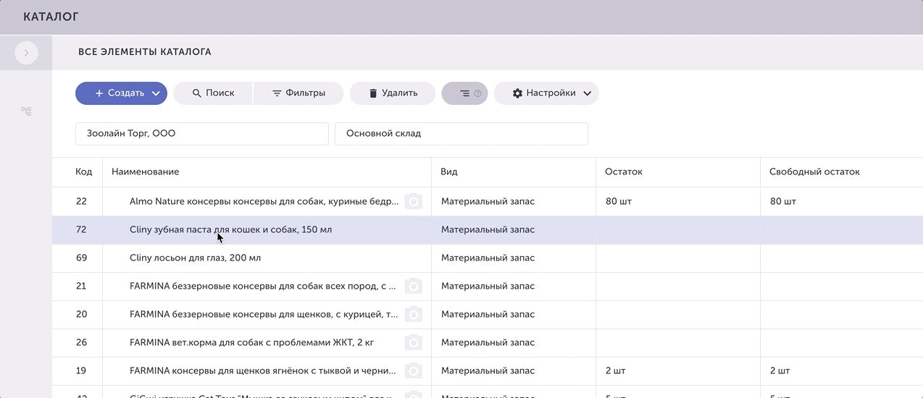Click the 80 шт Остаток cell

pos(677,201)
